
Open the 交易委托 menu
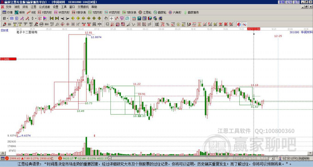point(83,7)
